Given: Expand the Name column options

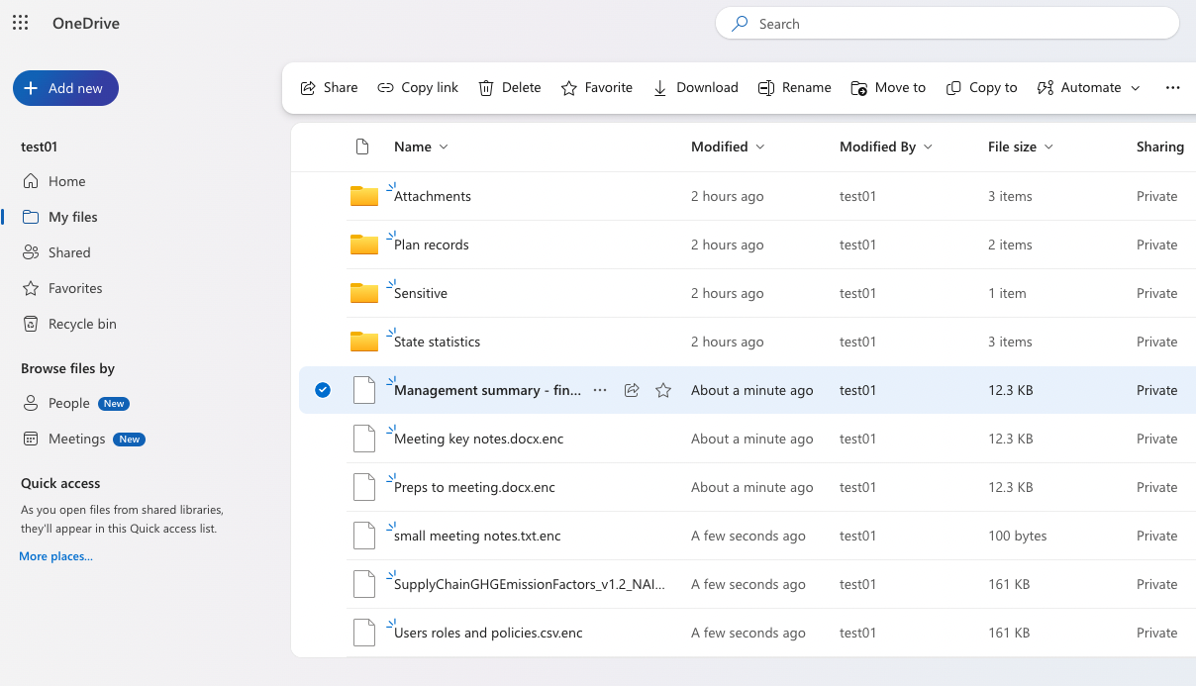Looking at the screenshot, I should [445, 147].
